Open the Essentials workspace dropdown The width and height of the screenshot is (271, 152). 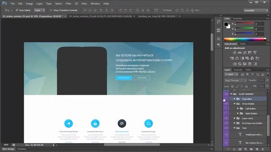pyautogui.click(x=256, y=11)
